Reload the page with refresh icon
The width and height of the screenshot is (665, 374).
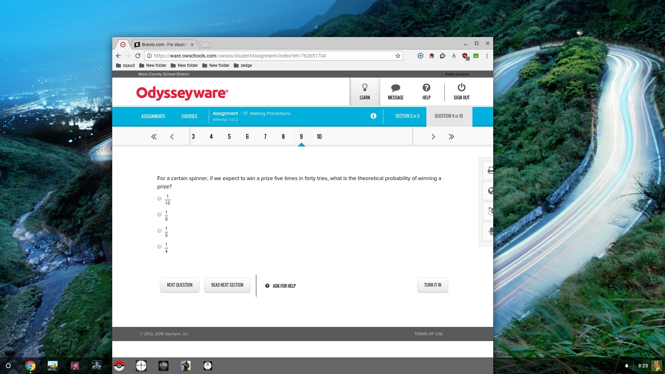tap(138, 56)
